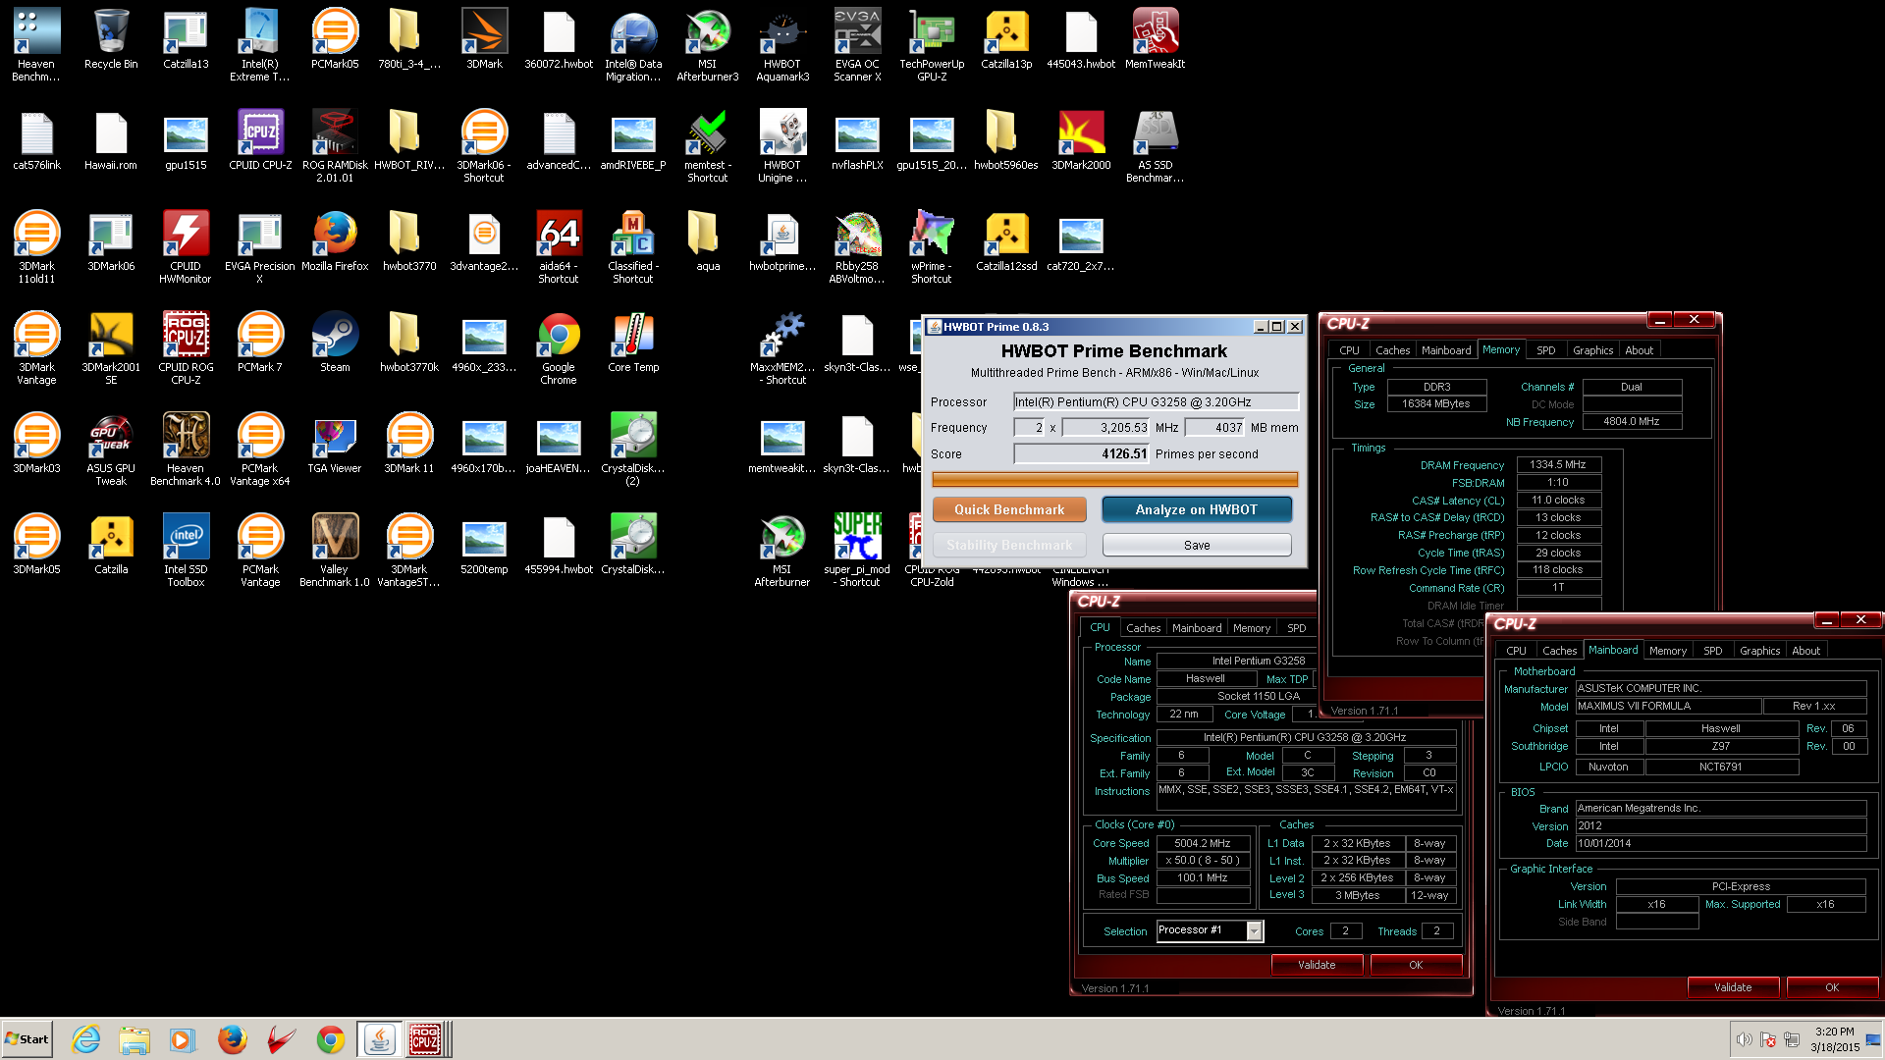1885x1060 pixels.
Task: Click Analyze on HWBOT button
Action: (x=1196, y=509)
